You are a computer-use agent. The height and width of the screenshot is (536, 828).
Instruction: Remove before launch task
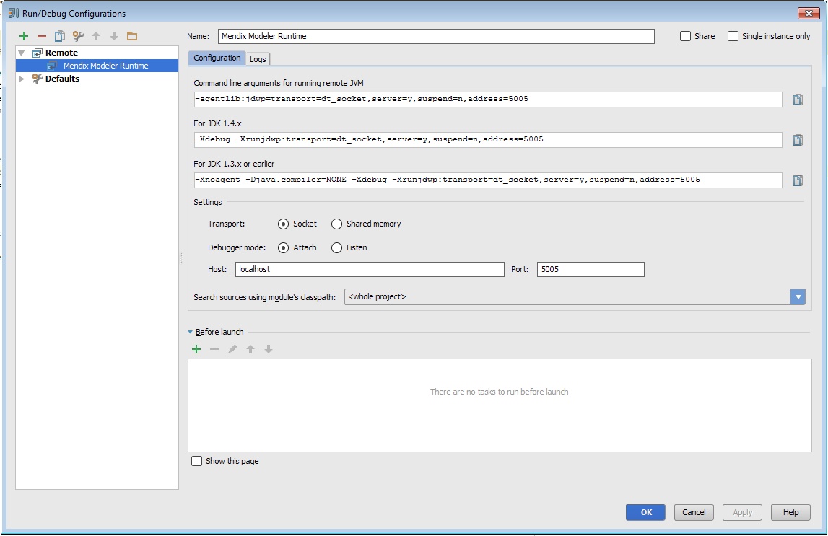point(214,349)
